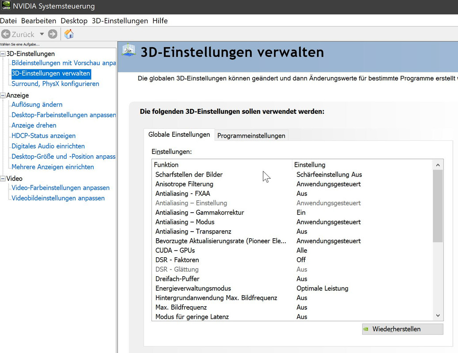Open Auflösung ändern
The height and width of the screenshot is (353, 458).
37,105
